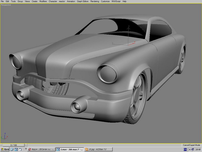
Task: Open the Modifiers menu
Action: [x=43, y=2]
